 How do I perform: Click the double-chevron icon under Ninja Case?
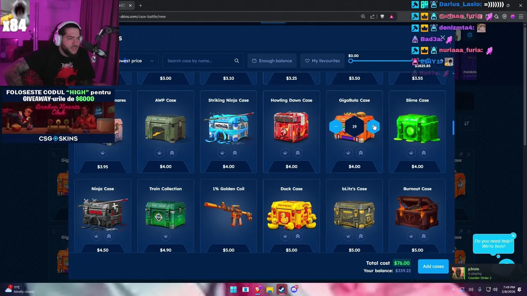click(109, 236)
